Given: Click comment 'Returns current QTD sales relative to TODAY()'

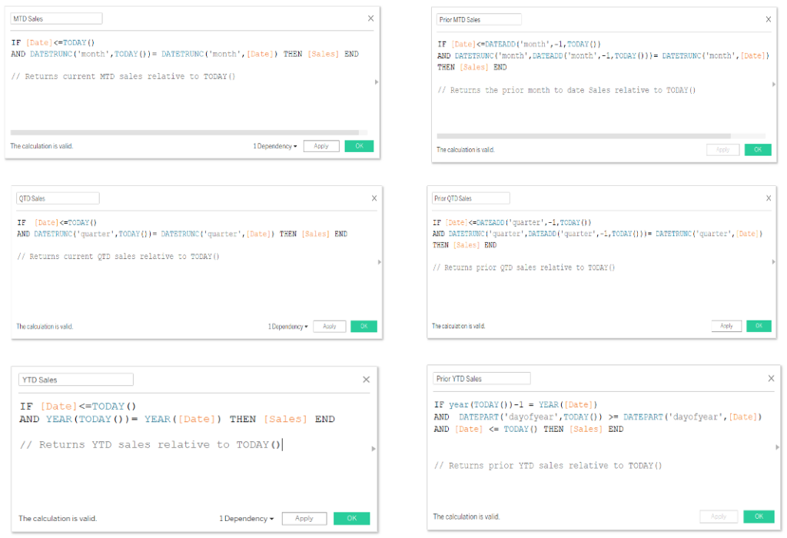Looking at the screenshot, I should tap(118, 257).
